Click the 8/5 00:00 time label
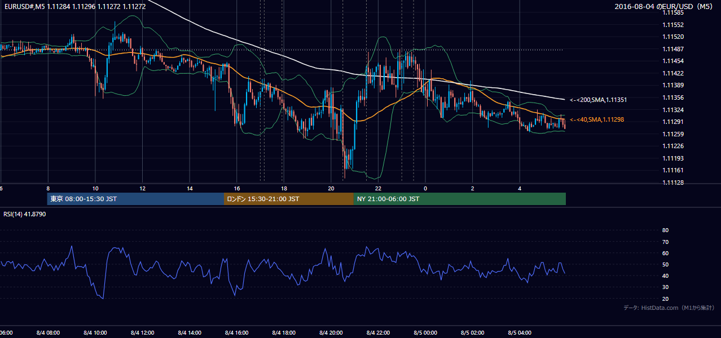 click(x=425, y=333)
